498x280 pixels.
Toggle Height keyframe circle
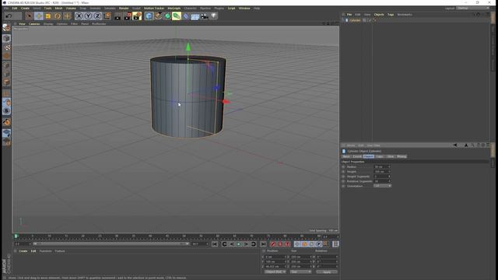pyautogui.click(x=343, y=171)
